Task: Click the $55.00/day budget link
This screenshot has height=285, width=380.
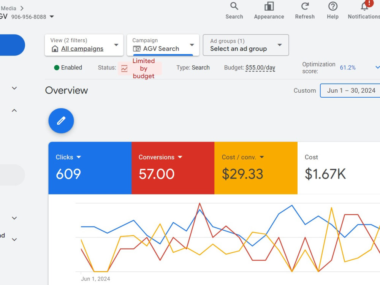Action: [x=260, y=68]
